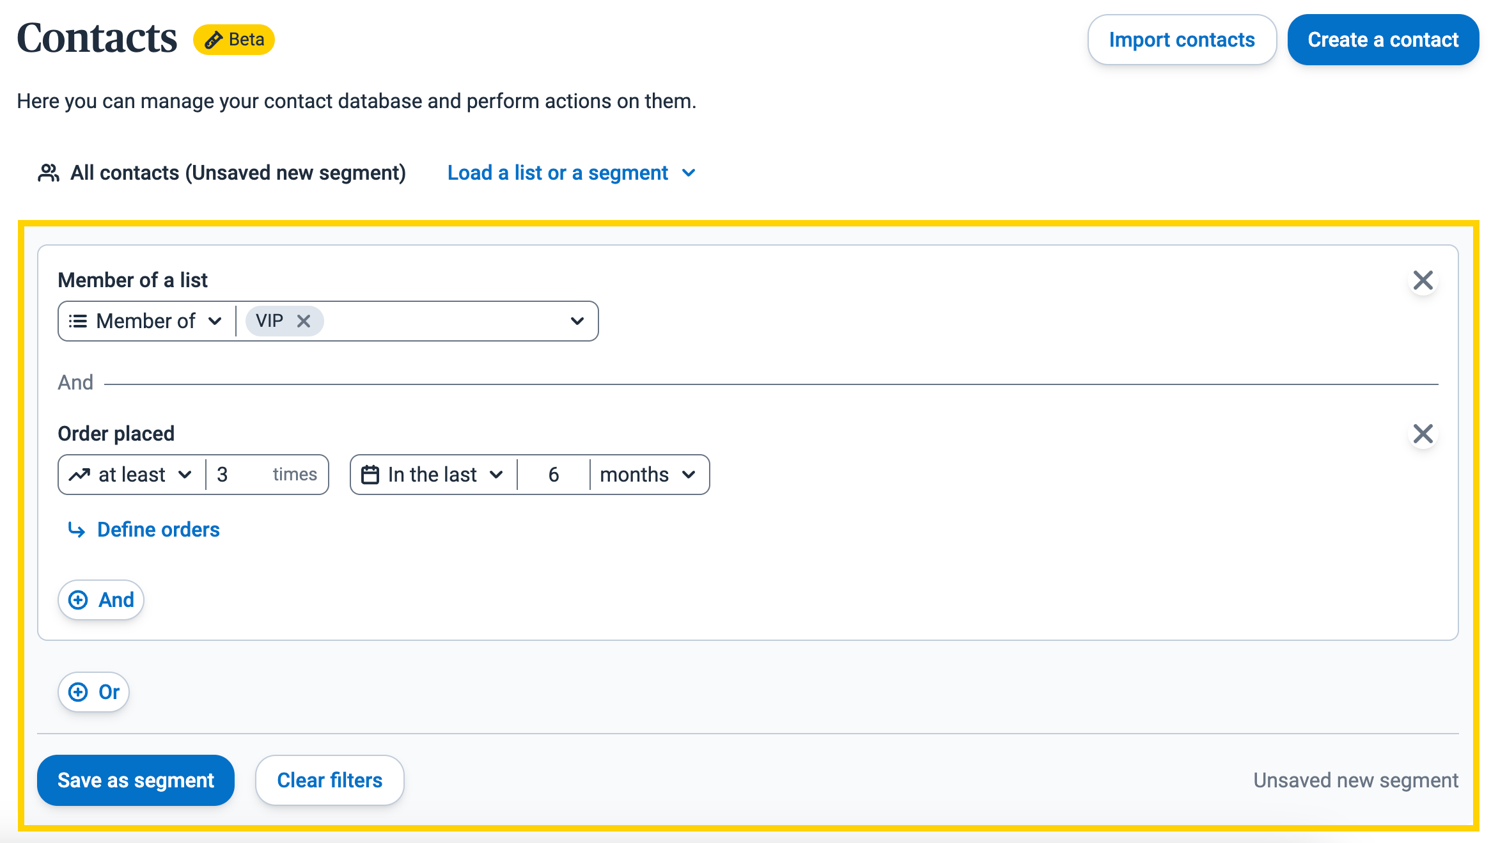Expand the 'months' time unit dropdown
The width and height of the screenshot is (1491, 843).
pos(648,474)
